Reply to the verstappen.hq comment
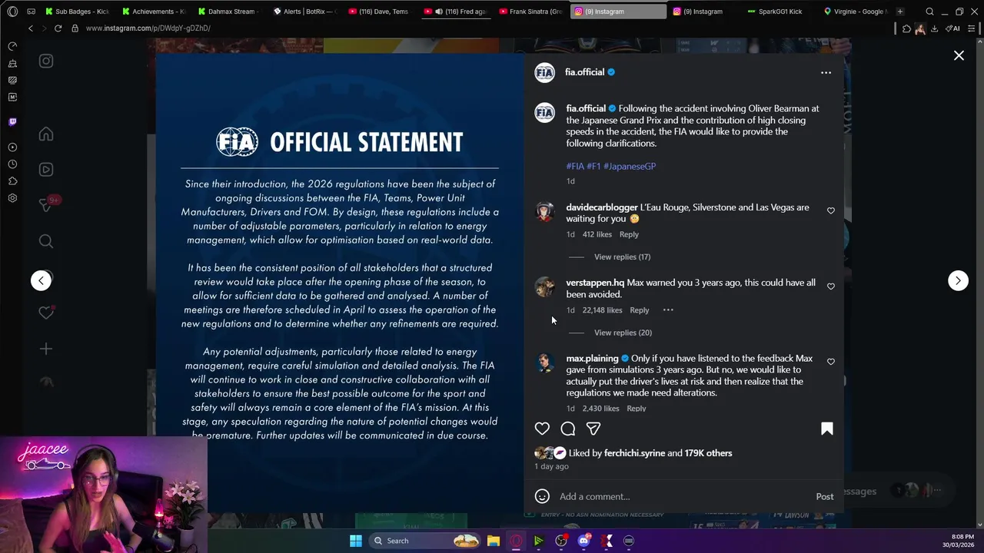Image resolution: width=984 pixels, height=553 pixels. coord(640,310)
